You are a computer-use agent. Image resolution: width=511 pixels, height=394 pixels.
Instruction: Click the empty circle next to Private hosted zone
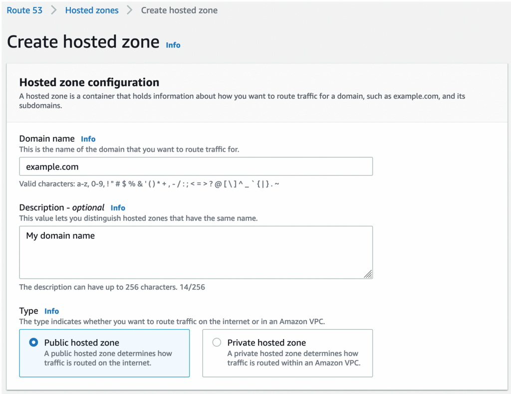click(x=217, y=342)
